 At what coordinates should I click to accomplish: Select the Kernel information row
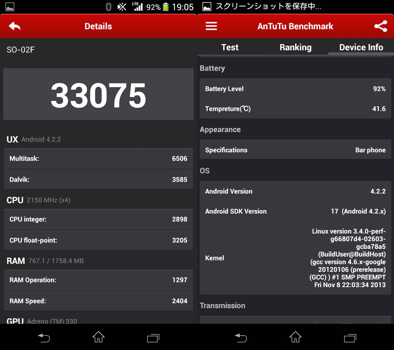295,258
